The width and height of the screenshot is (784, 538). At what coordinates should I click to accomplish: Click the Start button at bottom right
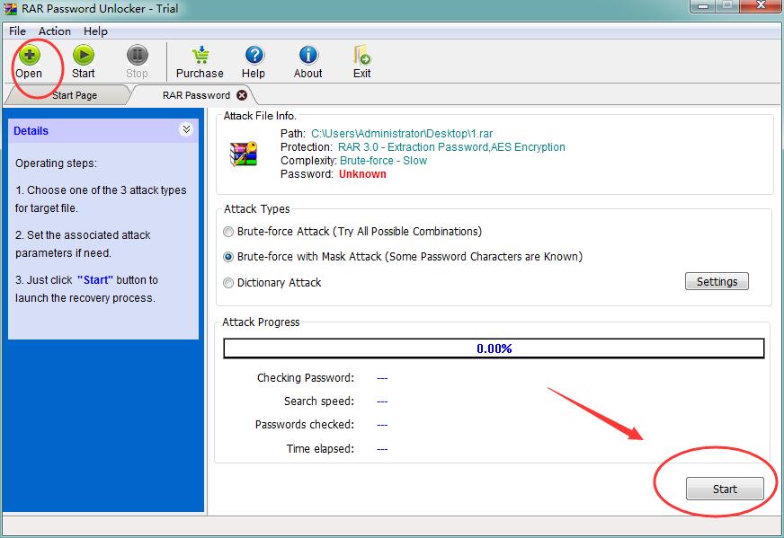tap(725, 489)
